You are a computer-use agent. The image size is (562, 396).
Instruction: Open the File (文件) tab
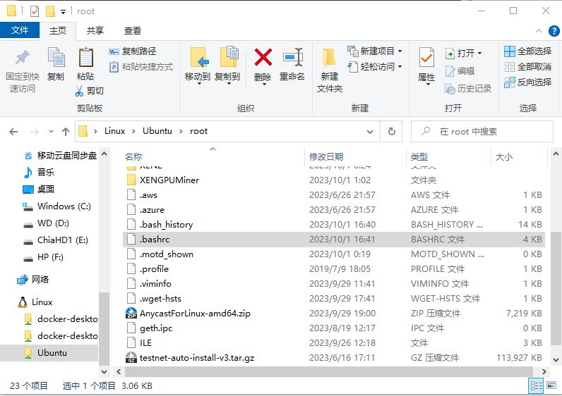coord(20,30)
